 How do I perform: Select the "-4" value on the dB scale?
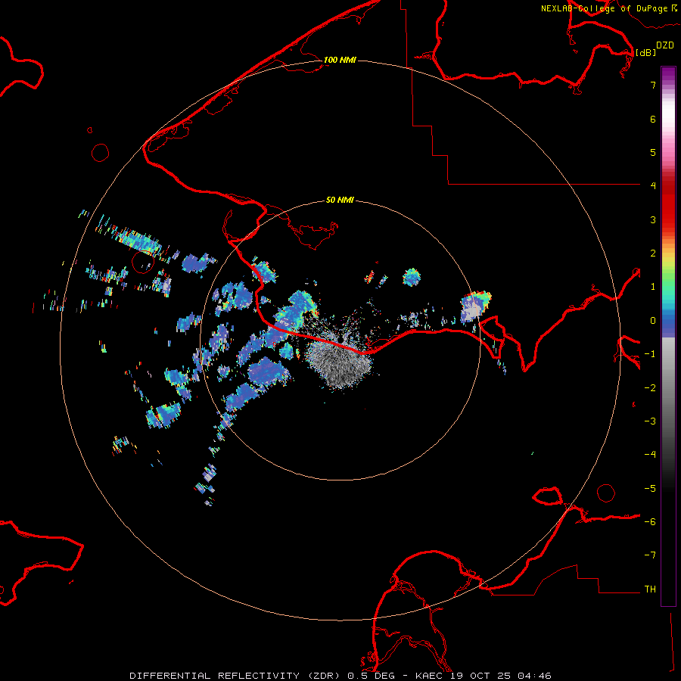click(x=650, y=455)
